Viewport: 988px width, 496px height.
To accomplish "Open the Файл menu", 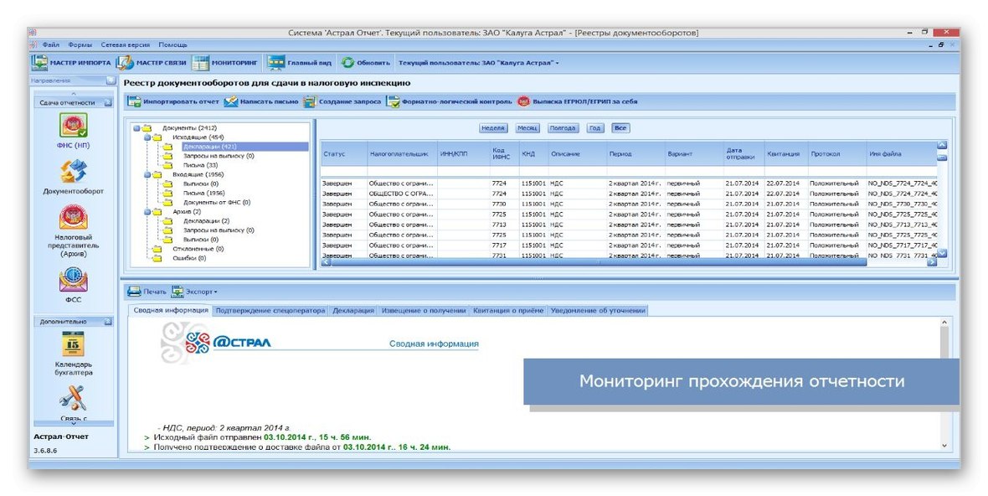I will (51, 44).
